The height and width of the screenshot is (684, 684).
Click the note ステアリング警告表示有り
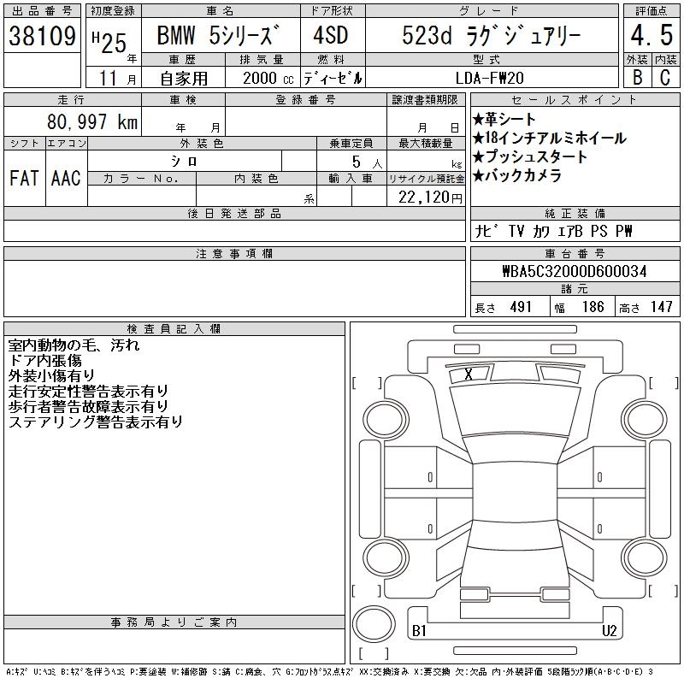click(96, 422)
